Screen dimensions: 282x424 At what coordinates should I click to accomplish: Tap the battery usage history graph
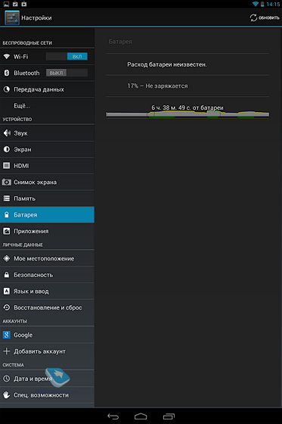tap(187, 111)
